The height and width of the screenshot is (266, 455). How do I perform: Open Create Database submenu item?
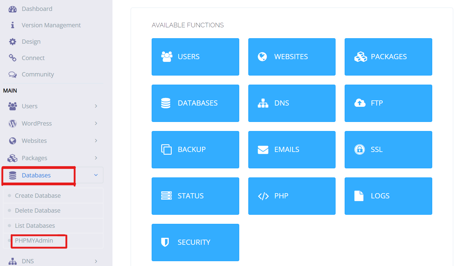tap(38, 196)
